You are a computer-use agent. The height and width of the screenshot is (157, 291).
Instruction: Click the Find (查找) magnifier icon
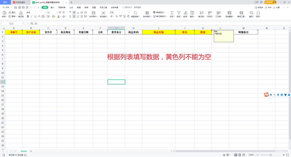point(251,13)
